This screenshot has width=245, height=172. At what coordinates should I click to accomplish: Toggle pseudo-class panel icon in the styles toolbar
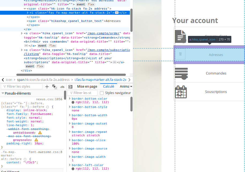click(x=55, y=87)
